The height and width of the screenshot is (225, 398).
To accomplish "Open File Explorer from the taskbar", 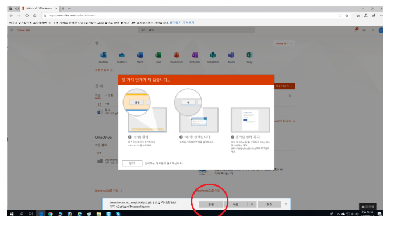I will click(x=98, y=214).
